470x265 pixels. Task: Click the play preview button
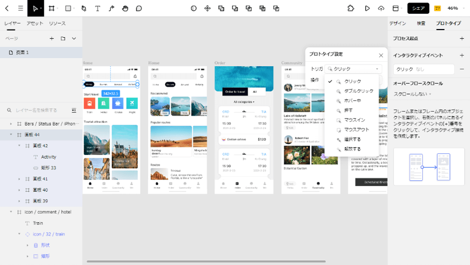tap(367, 9)
